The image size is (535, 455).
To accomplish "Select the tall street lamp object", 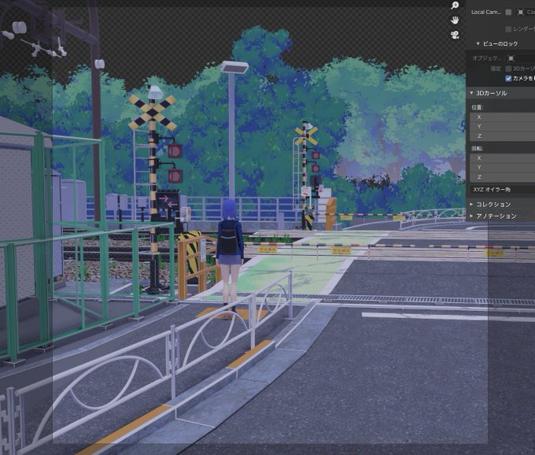I will [232, 130].
